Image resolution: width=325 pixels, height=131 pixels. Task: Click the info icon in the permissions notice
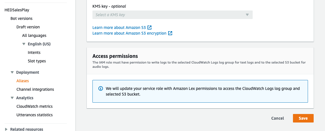(x=100, y=88)
